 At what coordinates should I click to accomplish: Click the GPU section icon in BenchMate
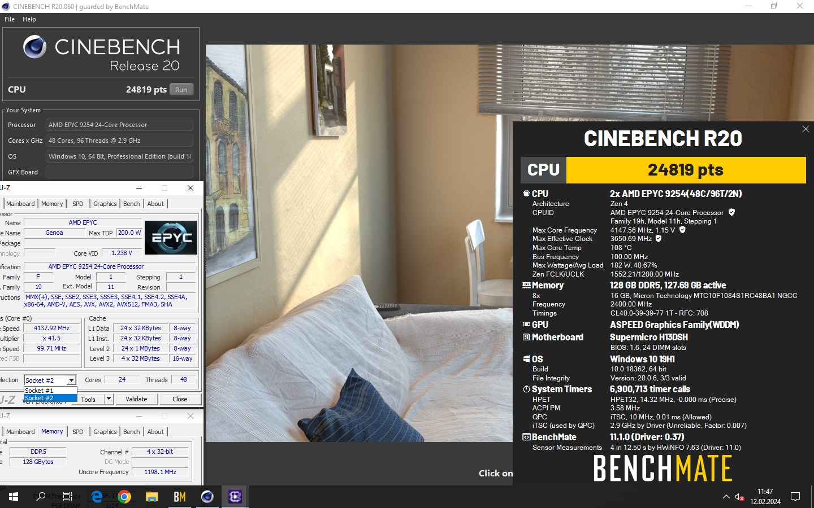(x=526, y=325)
